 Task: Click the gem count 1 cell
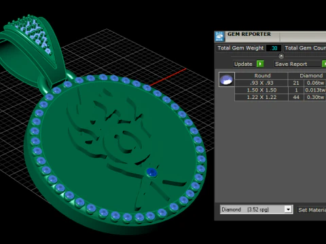pos(296,90)
